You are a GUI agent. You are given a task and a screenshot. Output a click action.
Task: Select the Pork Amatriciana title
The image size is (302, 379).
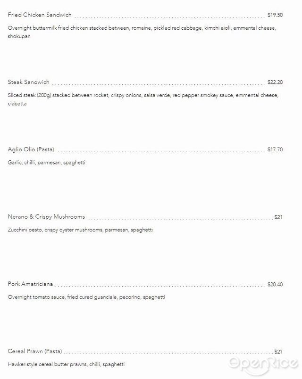pos(30,284)
